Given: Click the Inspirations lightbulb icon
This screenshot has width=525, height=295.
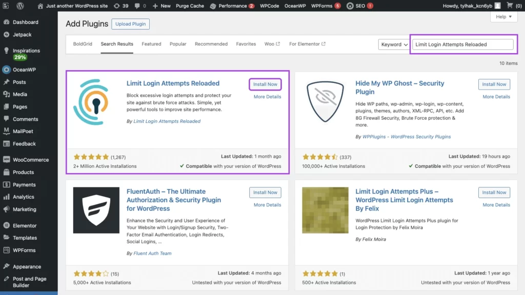Looking at the screenshot, I should point(6,51).
